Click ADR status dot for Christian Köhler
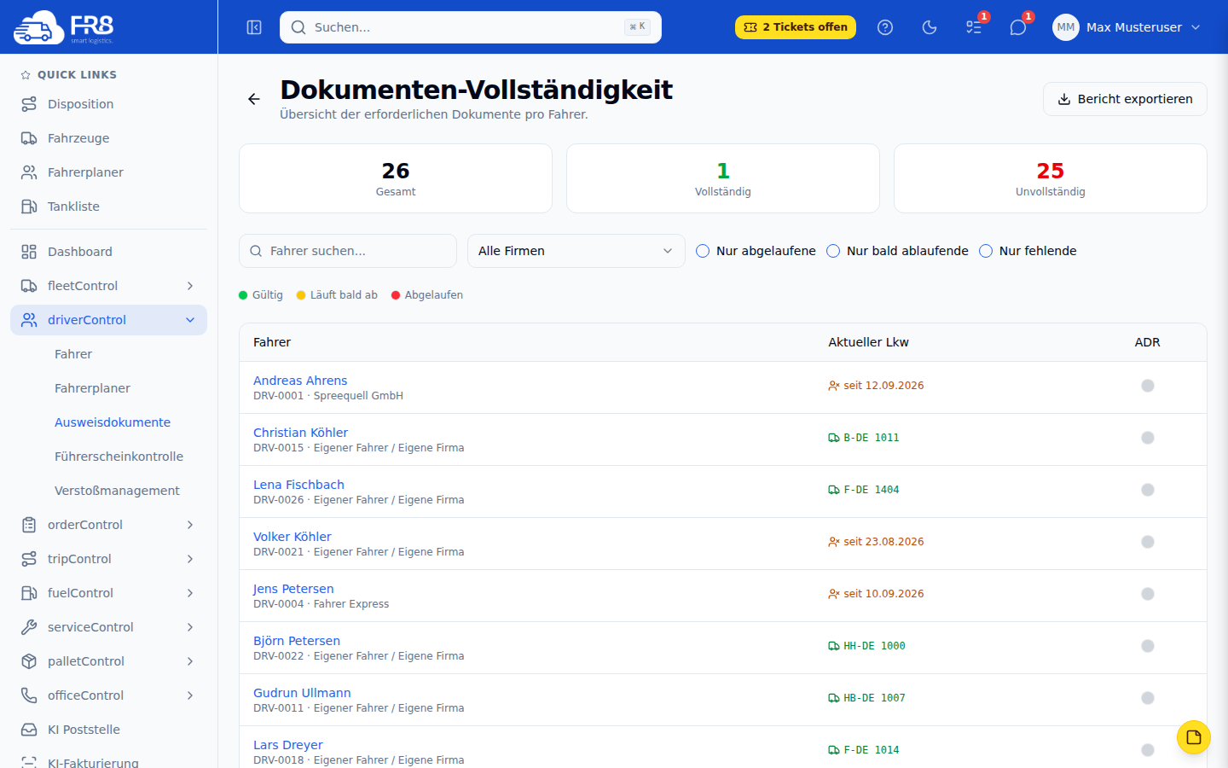The height and width of the screenshot is (768, 1228). tap(1148, 438)
